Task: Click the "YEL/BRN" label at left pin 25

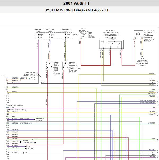Action: coord(15,112)
